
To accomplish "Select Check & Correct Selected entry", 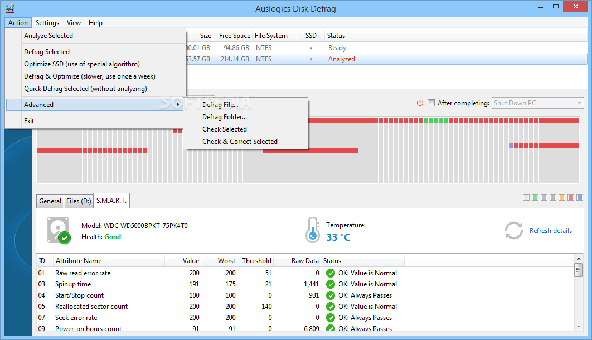I will point(240,142).
